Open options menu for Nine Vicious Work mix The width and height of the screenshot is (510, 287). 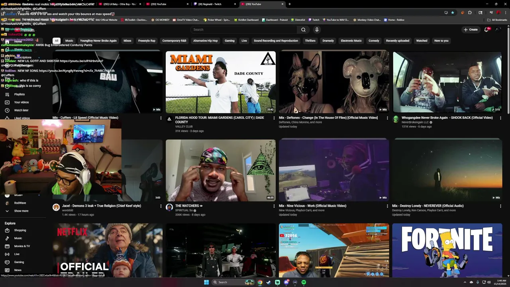click(387, 206)
